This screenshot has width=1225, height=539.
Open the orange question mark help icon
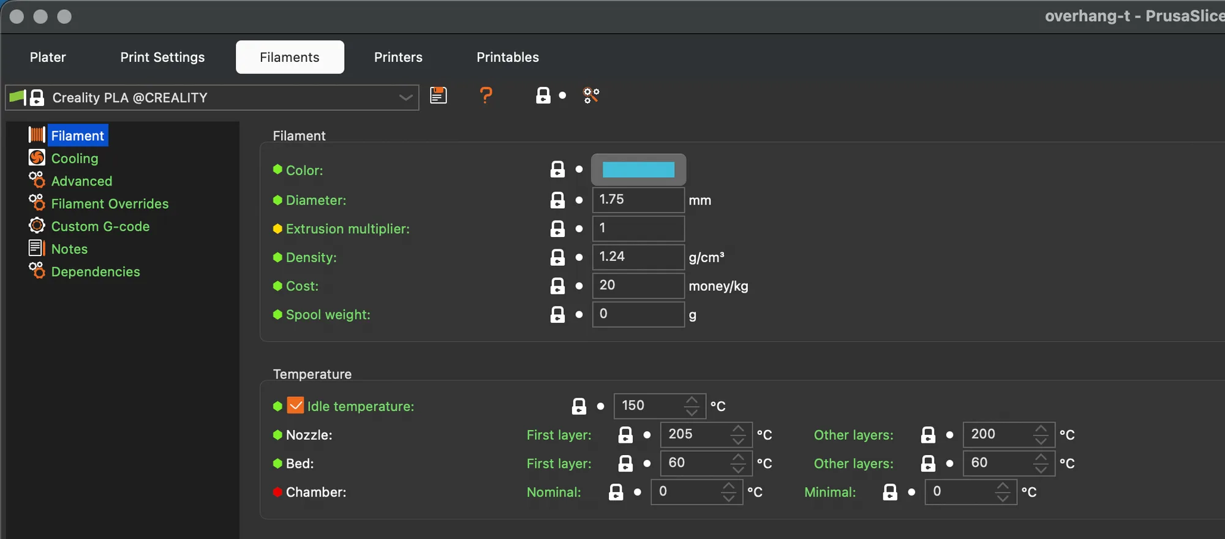click(x=486, y=95)
